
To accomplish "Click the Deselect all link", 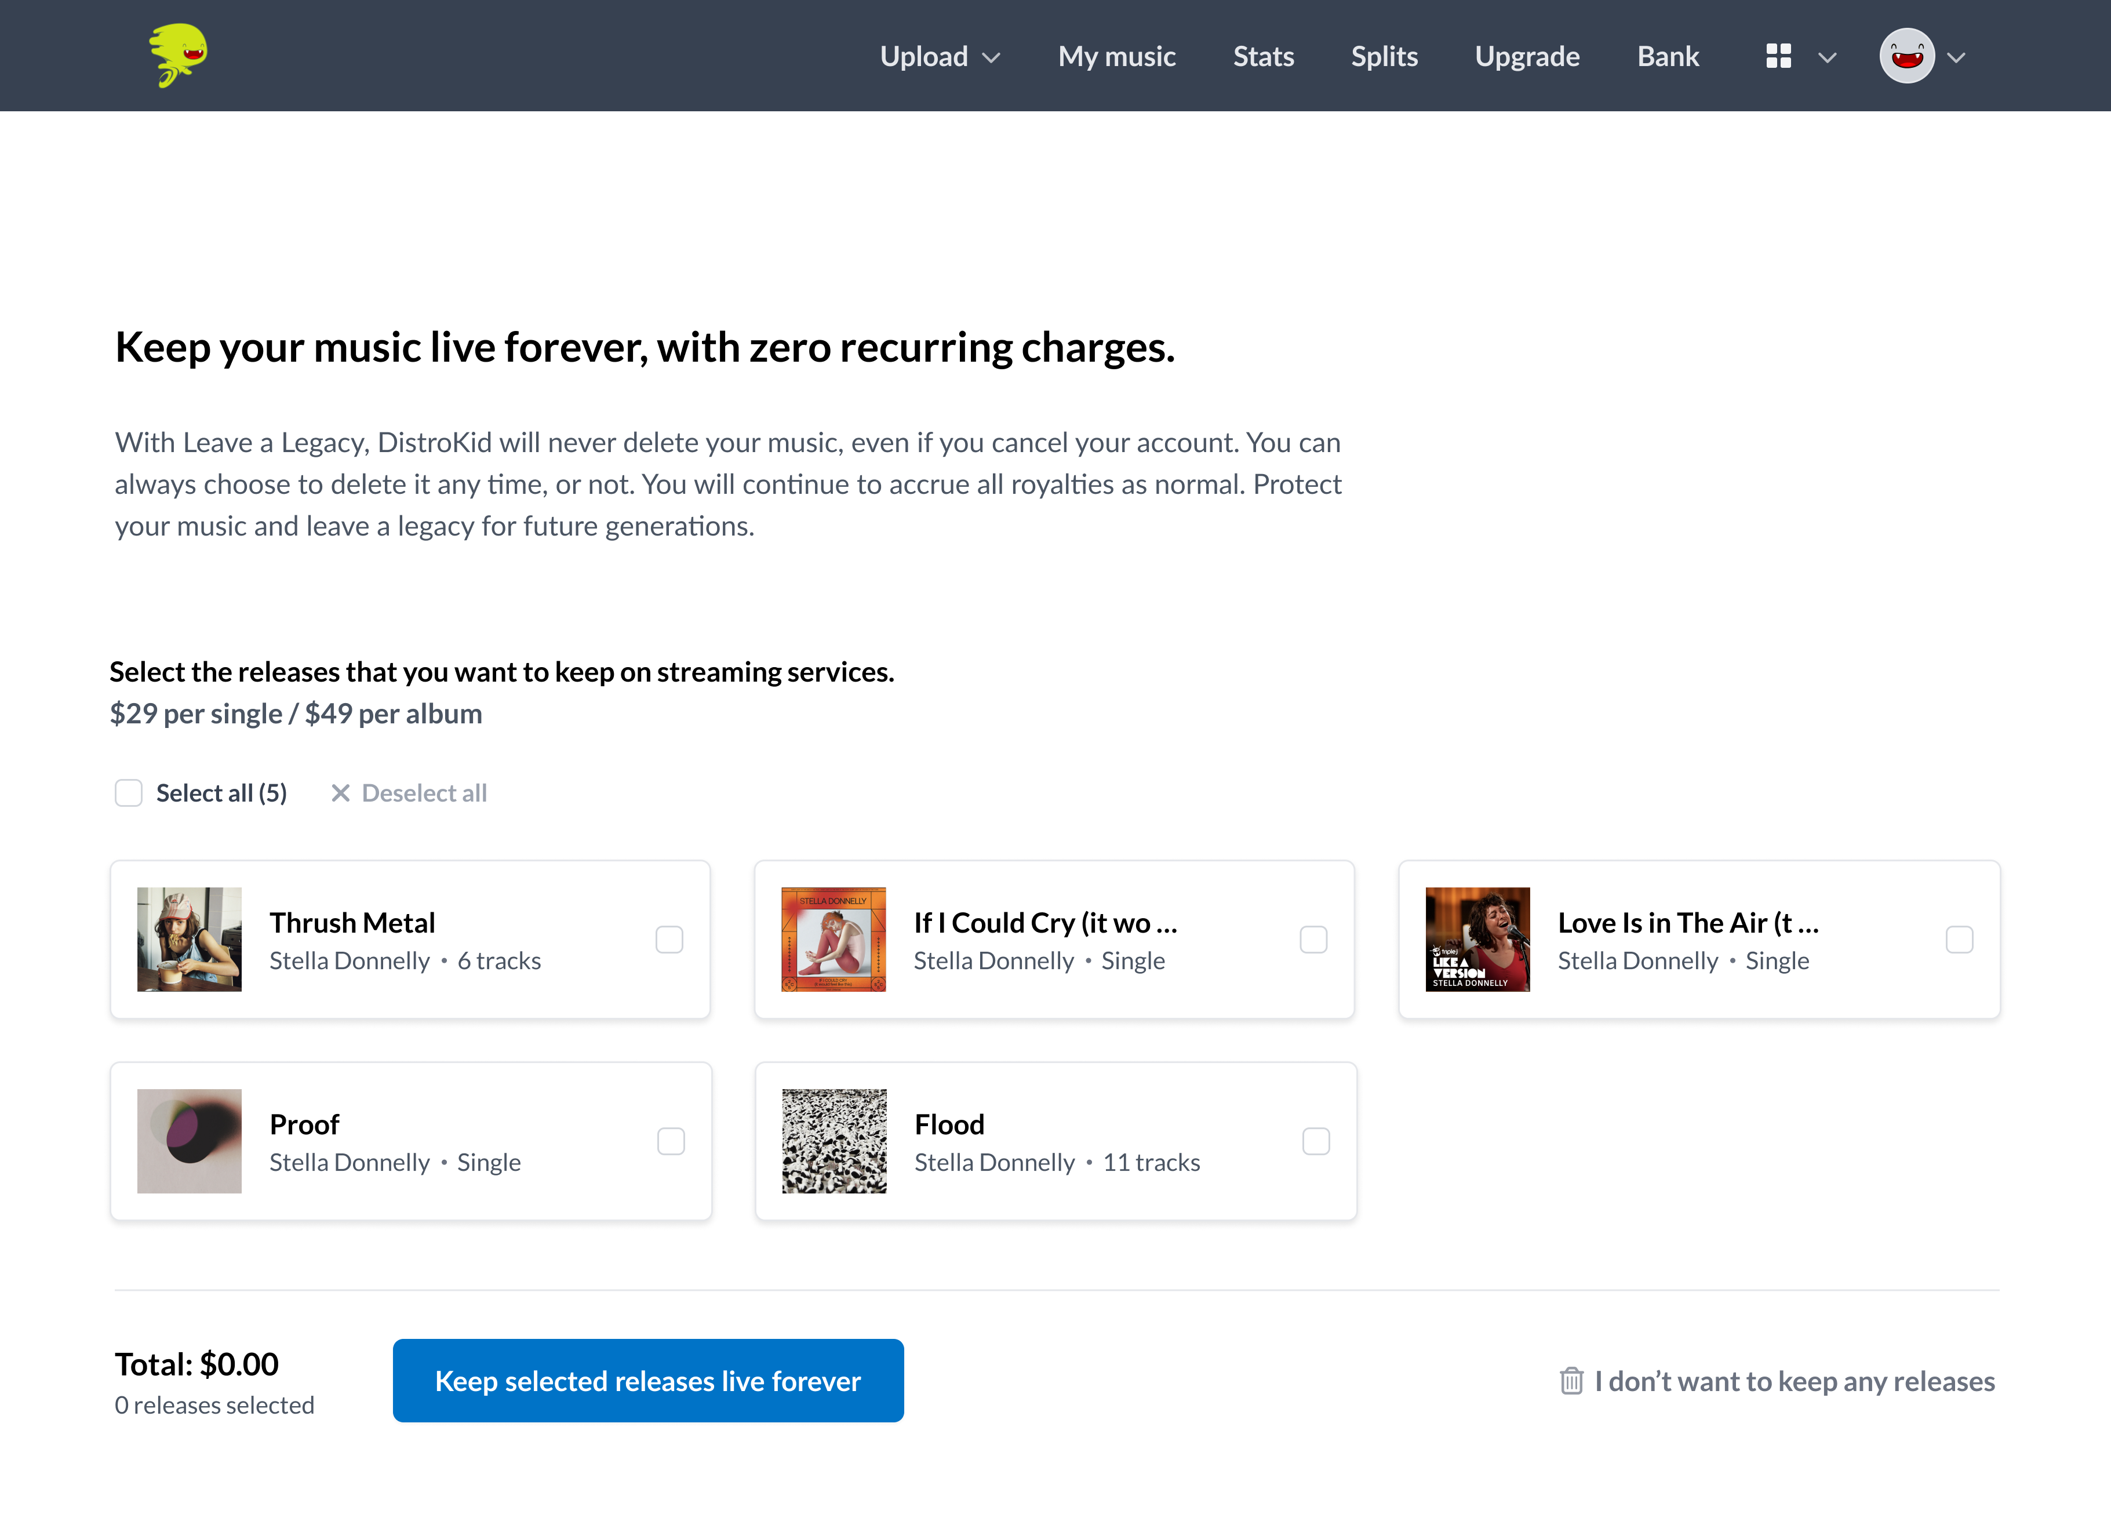I will coord(424,793).
